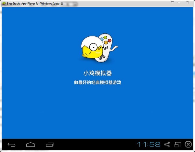This screenshot has height=152, width=195.
Task: Click the 做最好的经典模拟器游戏 slogan text
Action: click(97, 82)
